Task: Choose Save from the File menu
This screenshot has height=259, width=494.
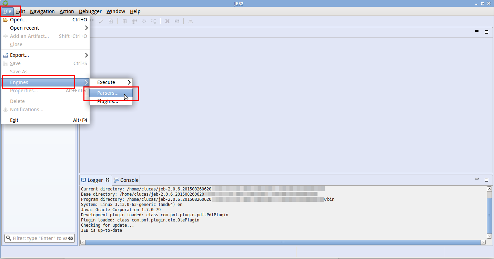Action: (x=46, y=63)
